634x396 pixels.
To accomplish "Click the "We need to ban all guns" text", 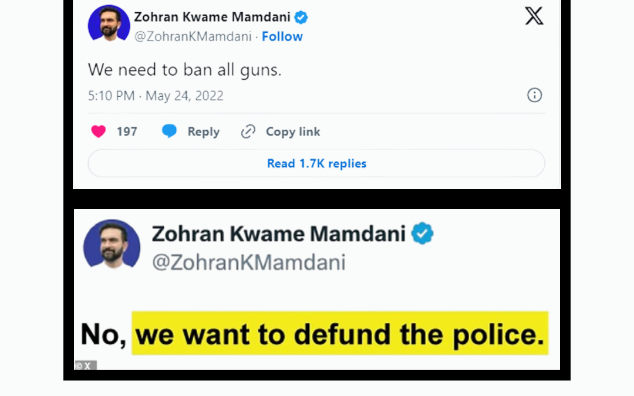I will tap(184, 70).
